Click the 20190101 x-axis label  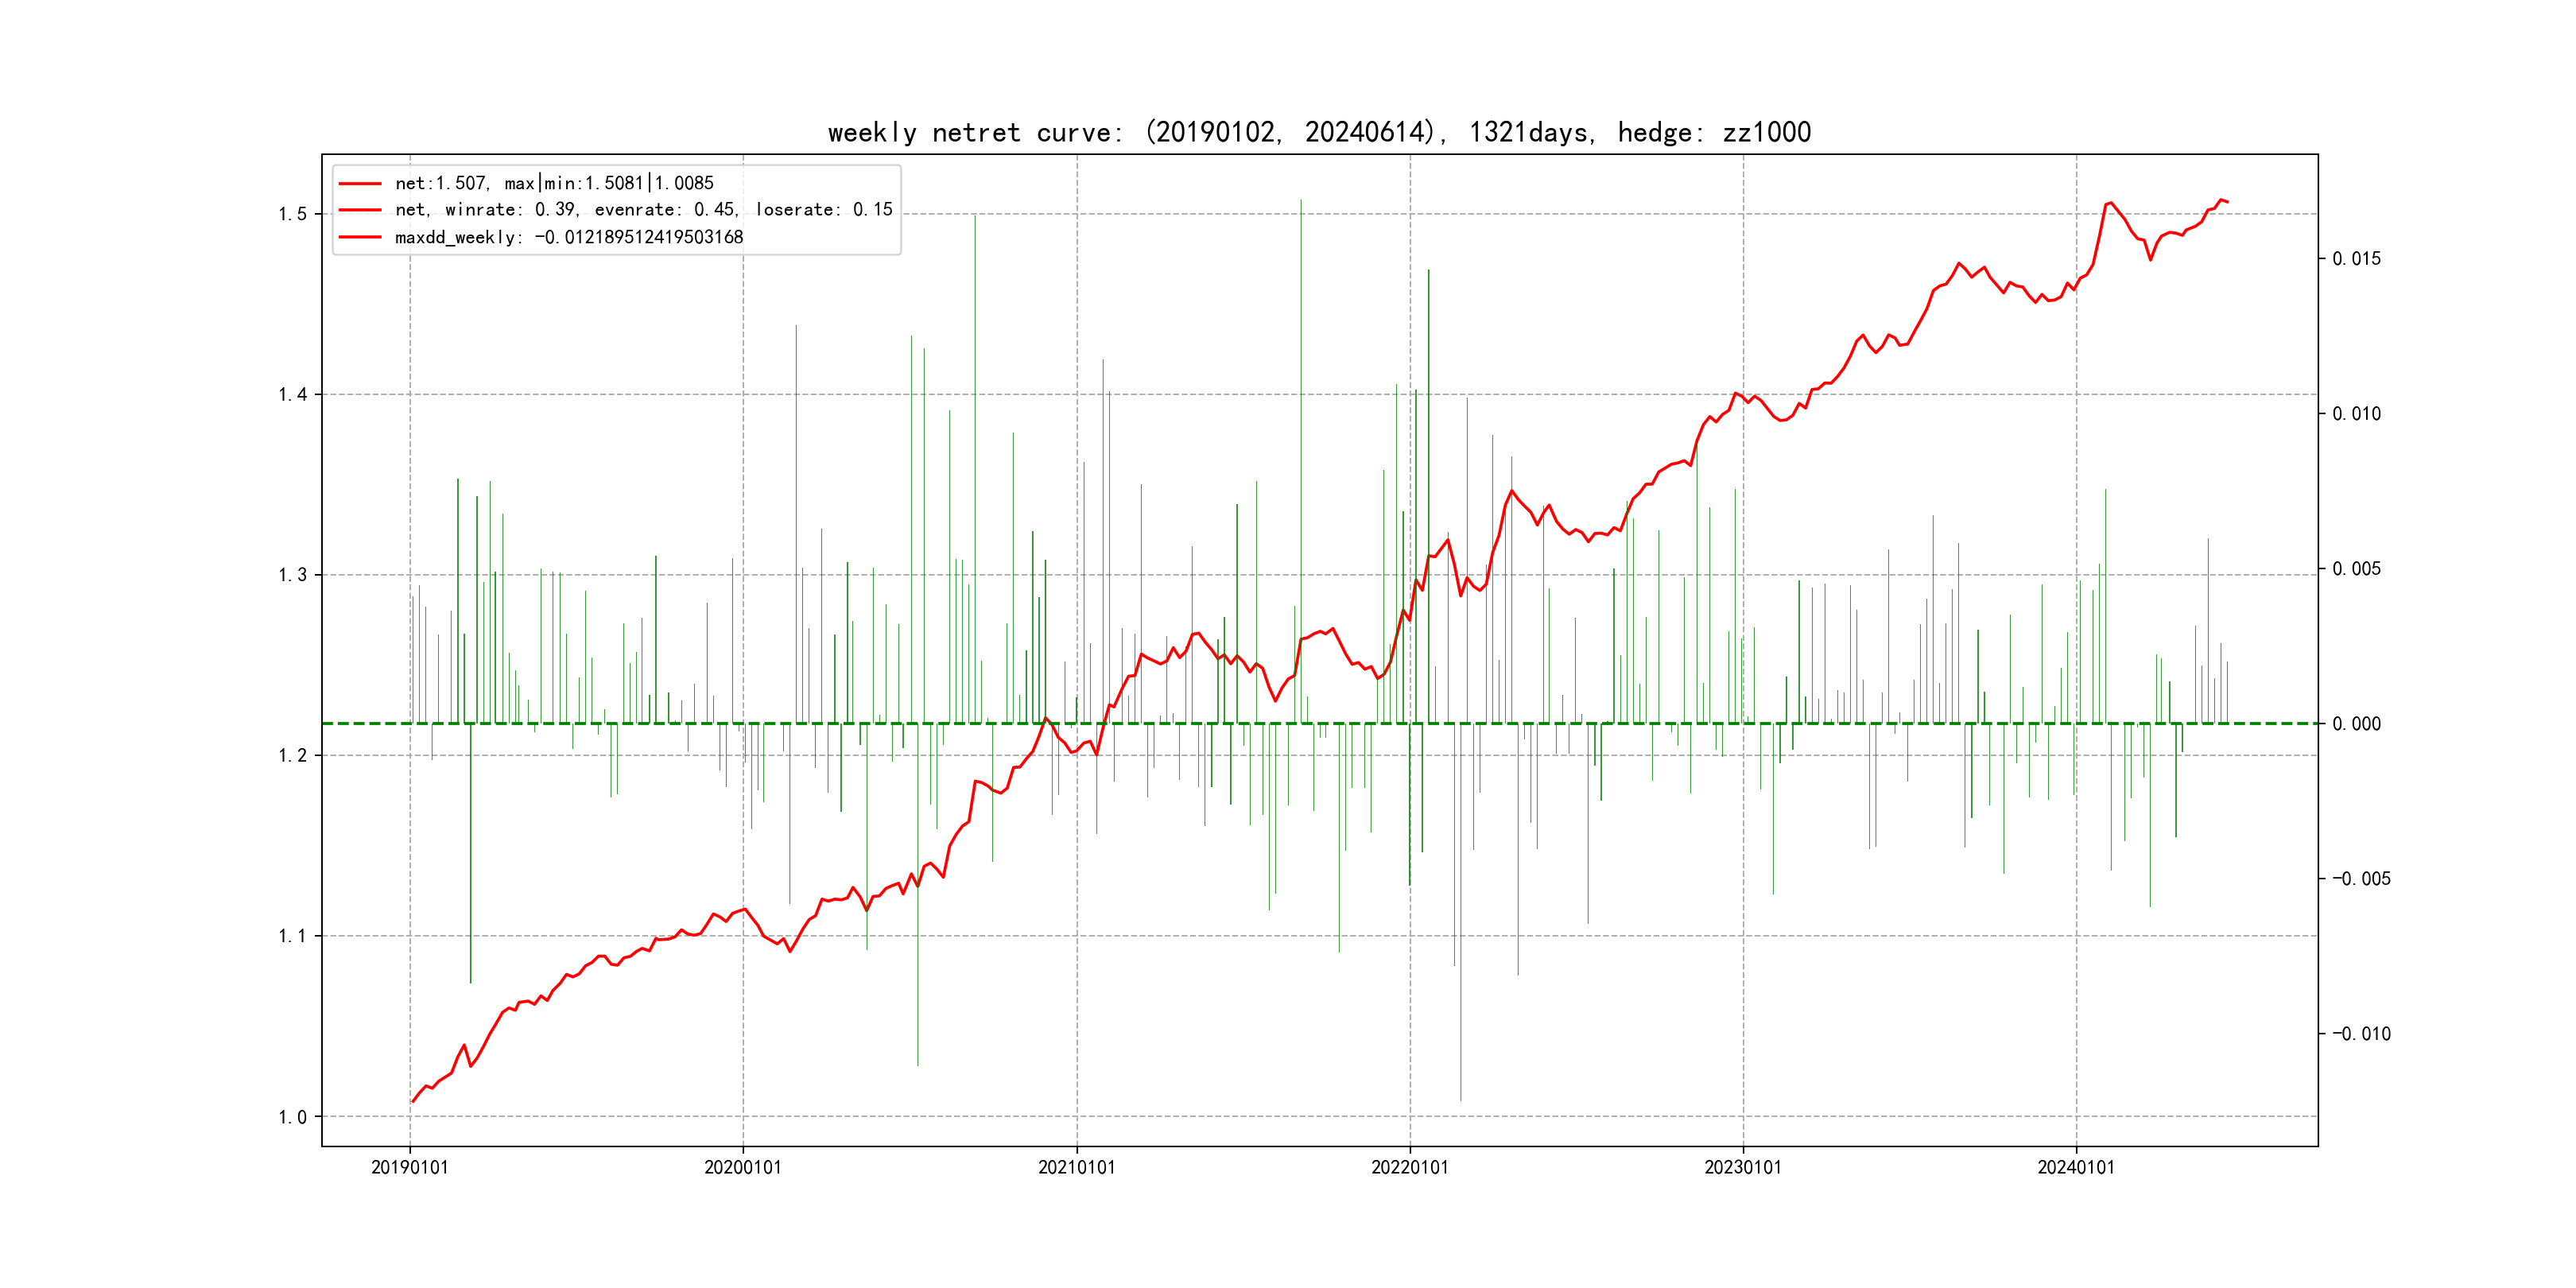pyautogui.click(x=410, y=1167)
